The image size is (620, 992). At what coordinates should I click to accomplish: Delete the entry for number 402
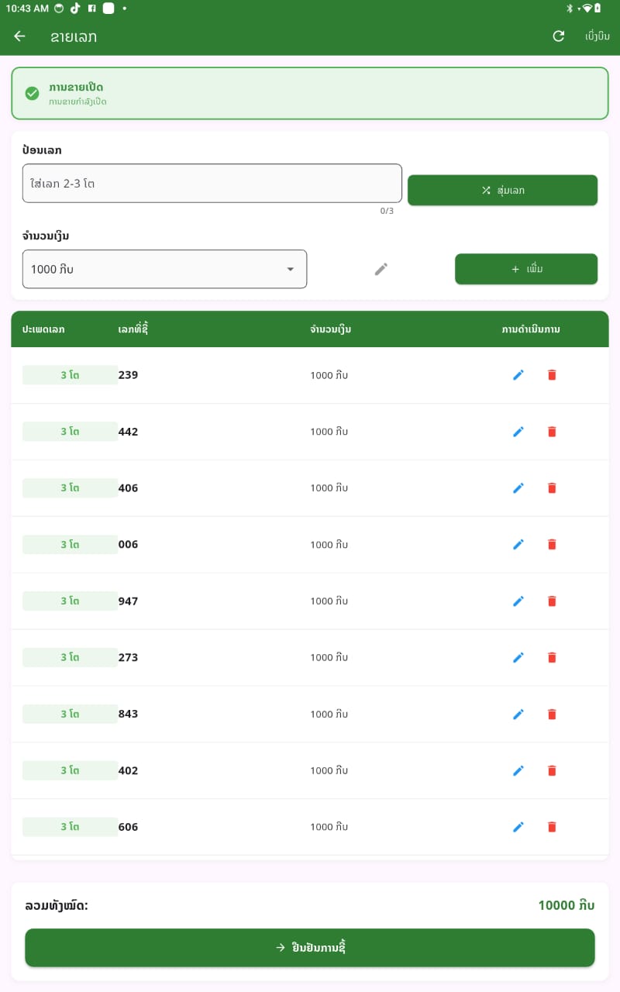coord(552,771)
